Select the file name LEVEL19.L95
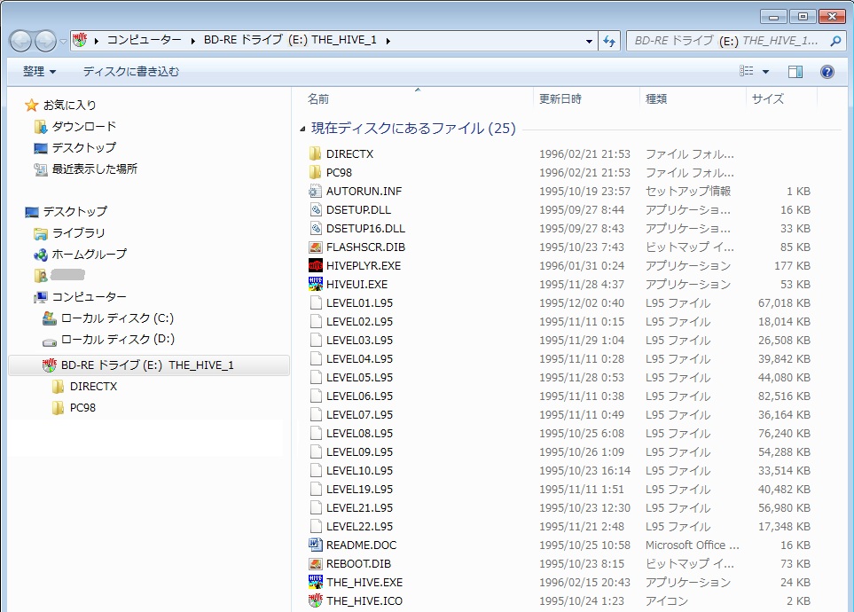854x612 pixels. 359,489
